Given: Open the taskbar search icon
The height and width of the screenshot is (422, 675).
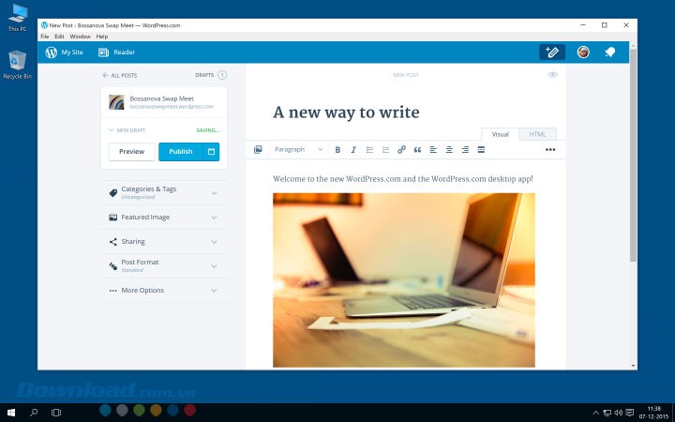Looking at the screenshot, I should 34,413.
